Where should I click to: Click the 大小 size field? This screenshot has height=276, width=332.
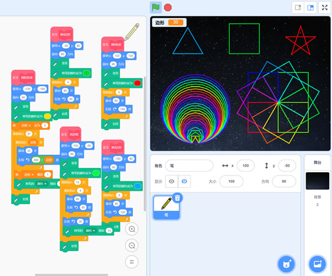[x=231, y=181]
